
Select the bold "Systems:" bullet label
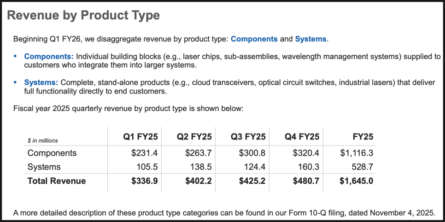point(41,82)
